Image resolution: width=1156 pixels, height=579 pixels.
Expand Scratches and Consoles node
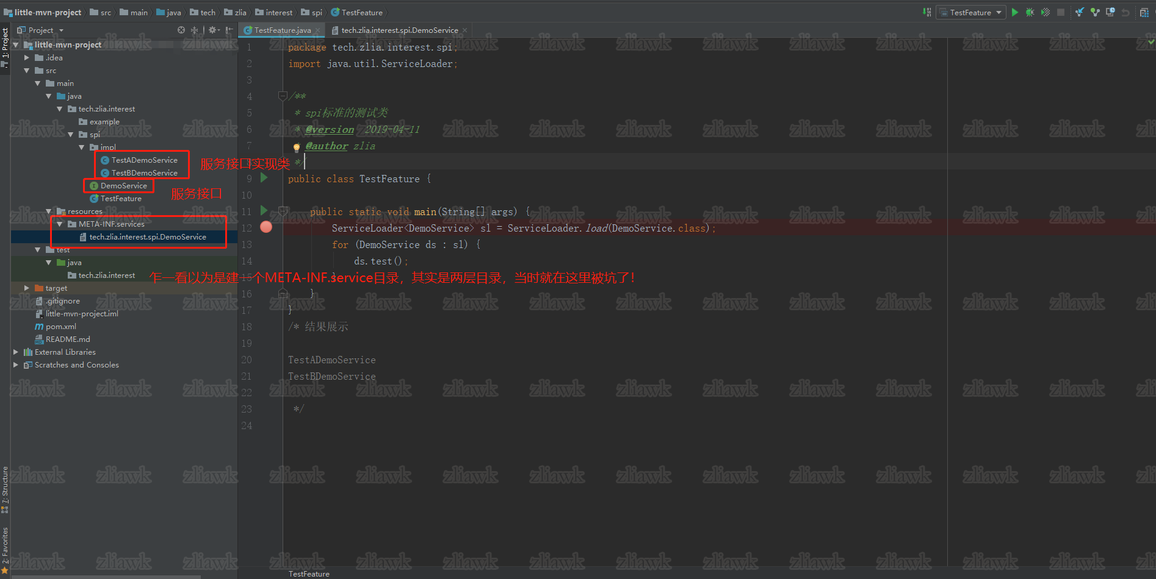[16, 365]
